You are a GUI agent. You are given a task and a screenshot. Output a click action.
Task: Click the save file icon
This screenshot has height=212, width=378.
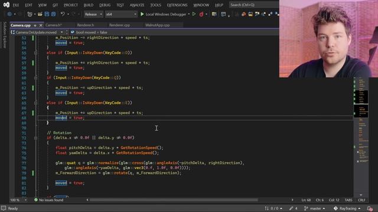[x=47, y=14]
